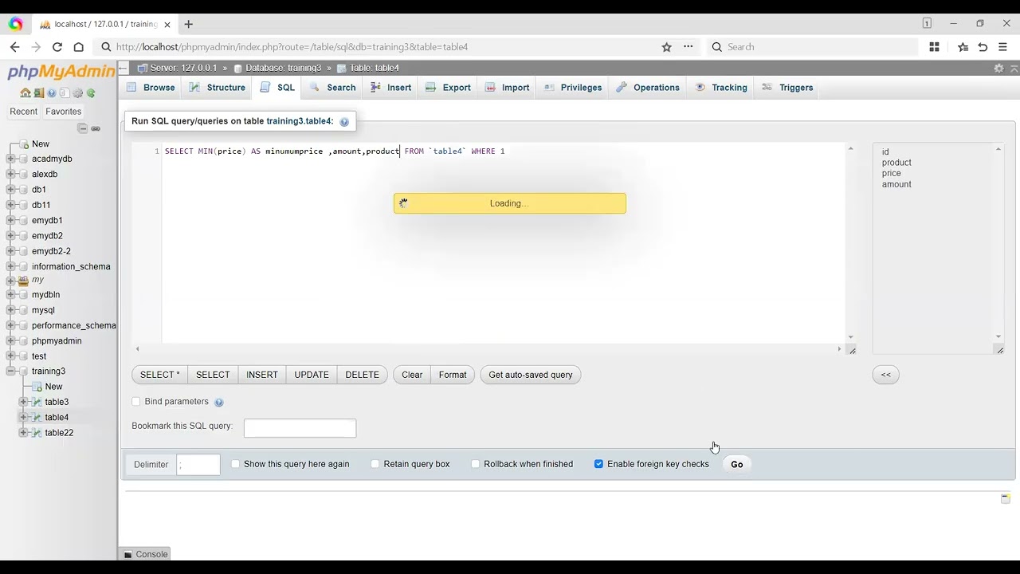The image size is (1020, 574).
Task: Open Recent tables list
Action: pyautogui.click(x=24, y=112)
